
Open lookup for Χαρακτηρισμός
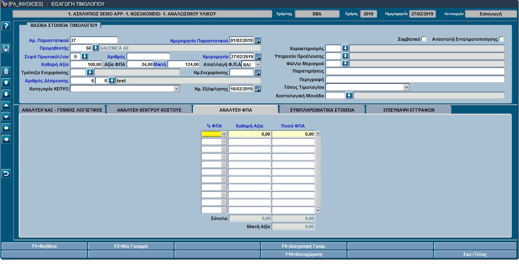345,48
